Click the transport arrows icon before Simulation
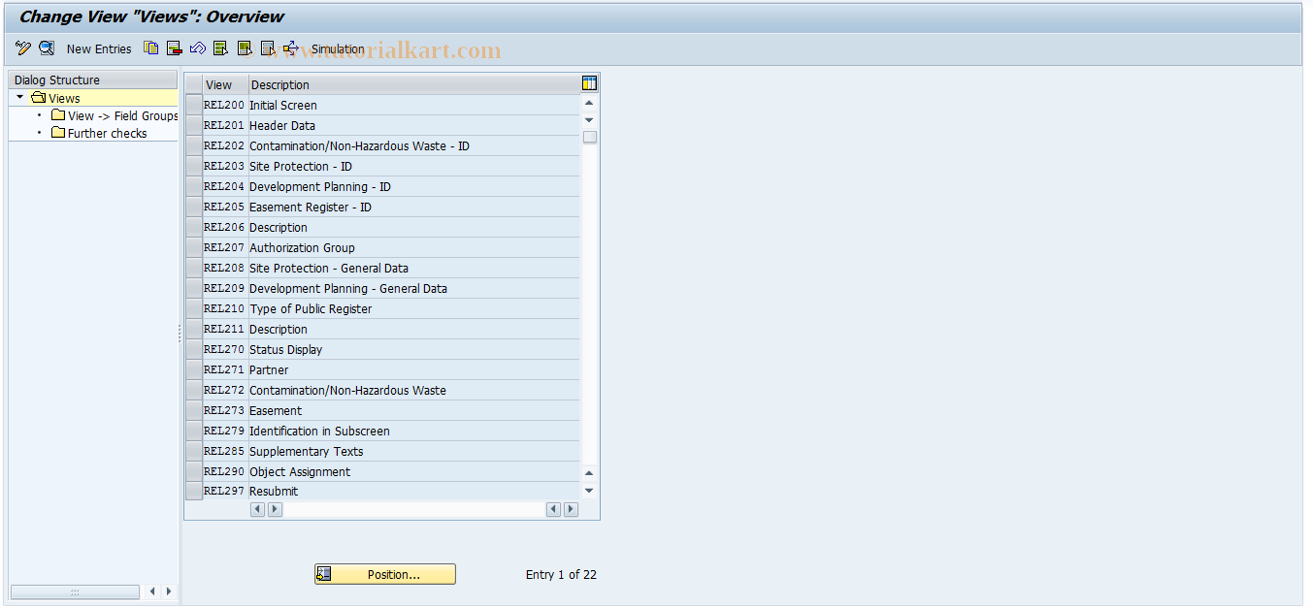The width and height of the screenshot is (1313, 608). [x=291, y=48]
